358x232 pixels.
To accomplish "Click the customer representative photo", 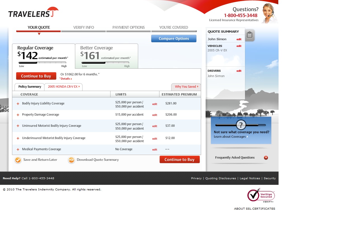I will 269,13.
